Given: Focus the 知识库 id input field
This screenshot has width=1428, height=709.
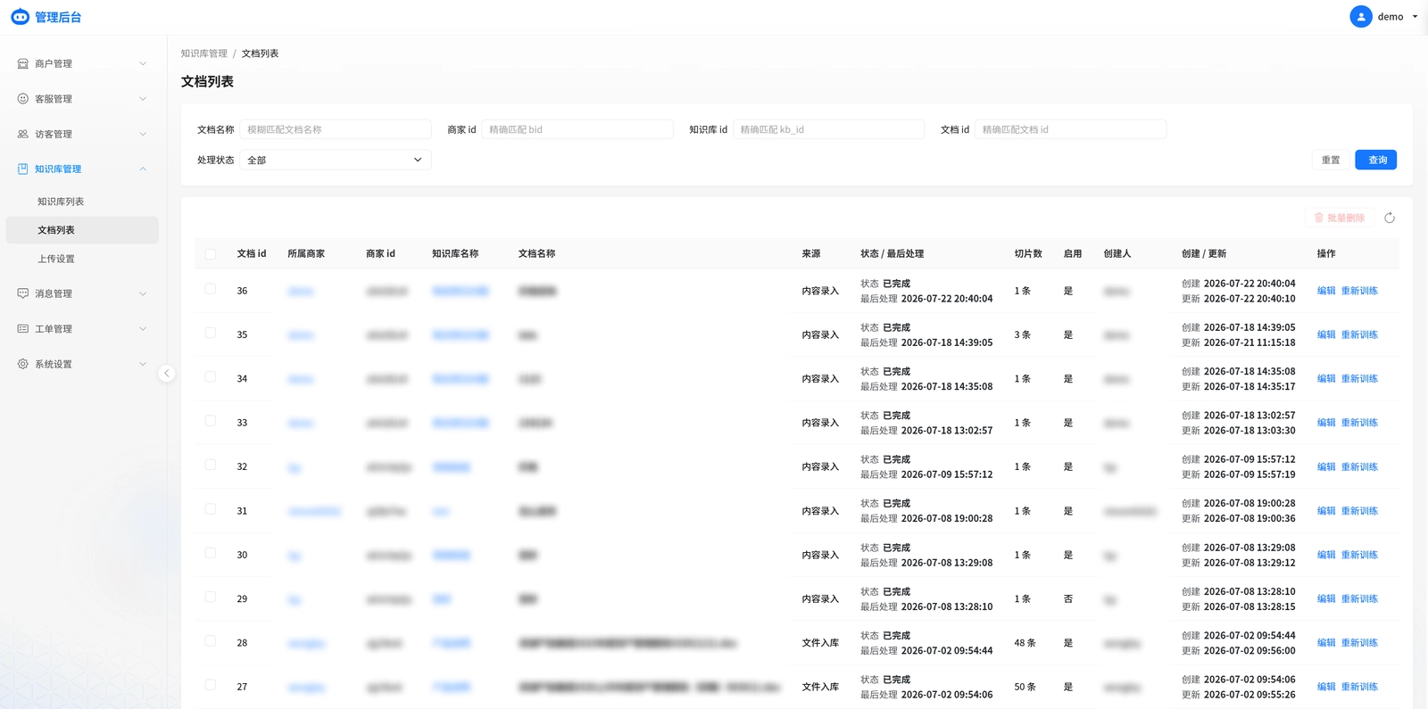Looking at the screenshot, I should pyautogui.click(x=828, y=129).
